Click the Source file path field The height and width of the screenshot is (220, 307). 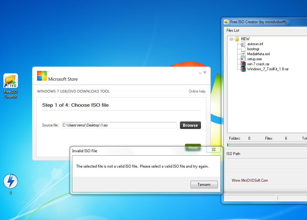pyautogui.click(x=119, y=125)
